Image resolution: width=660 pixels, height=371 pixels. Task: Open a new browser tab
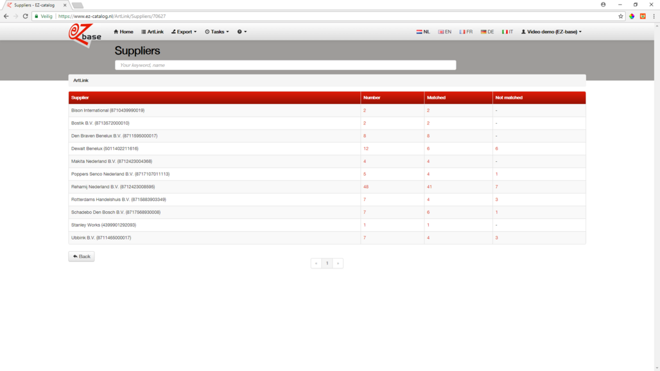pos(78,6)
